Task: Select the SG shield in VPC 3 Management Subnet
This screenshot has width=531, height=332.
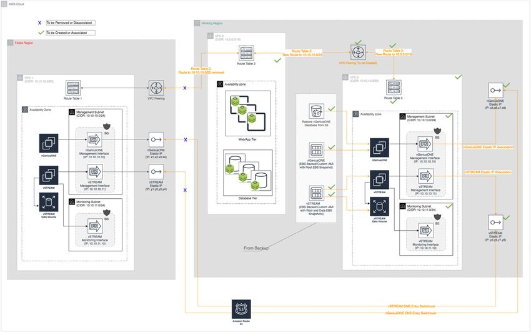Action: tap(437, 131)
